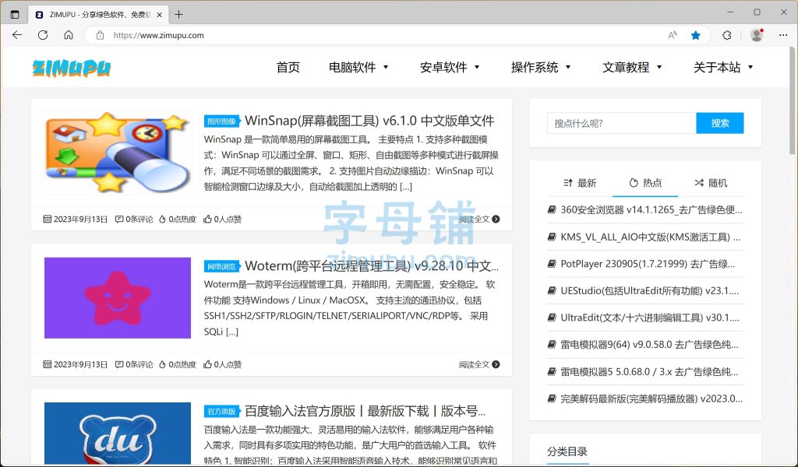Click the ZIMUPU site logo

coord(71,68)
